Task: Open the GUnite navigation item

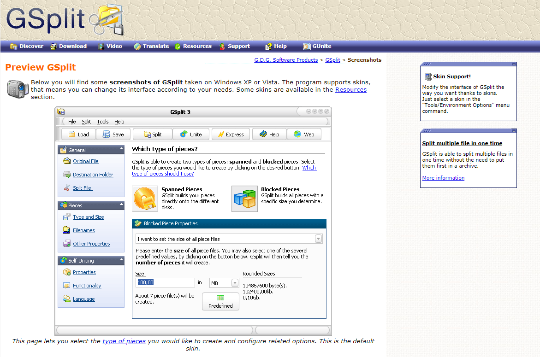Action: [x=317, y=46]
